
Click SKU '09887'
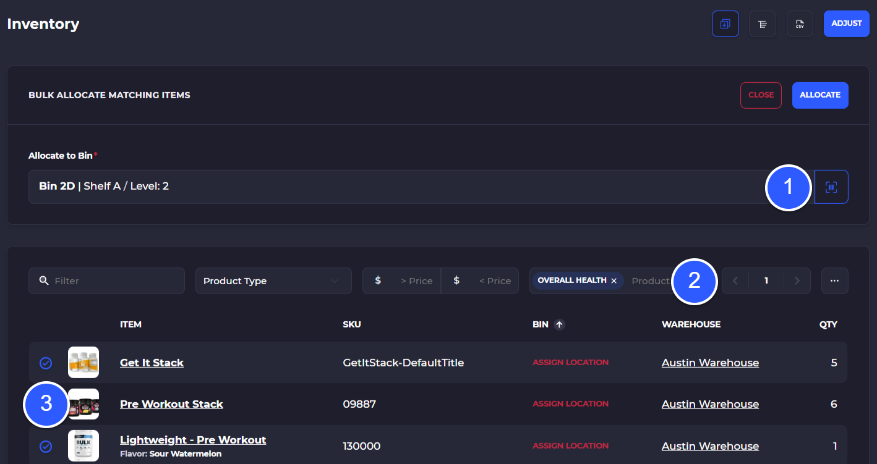tap(359, 404)
